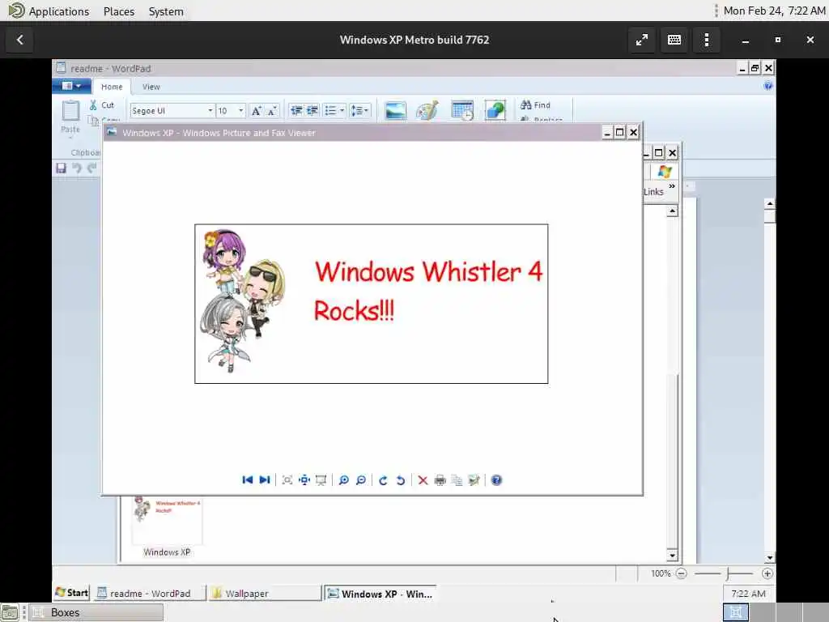This screenshot has height=622, width=829.
Task: Open the font size 10 dropdown
Action: coord(241,110)
